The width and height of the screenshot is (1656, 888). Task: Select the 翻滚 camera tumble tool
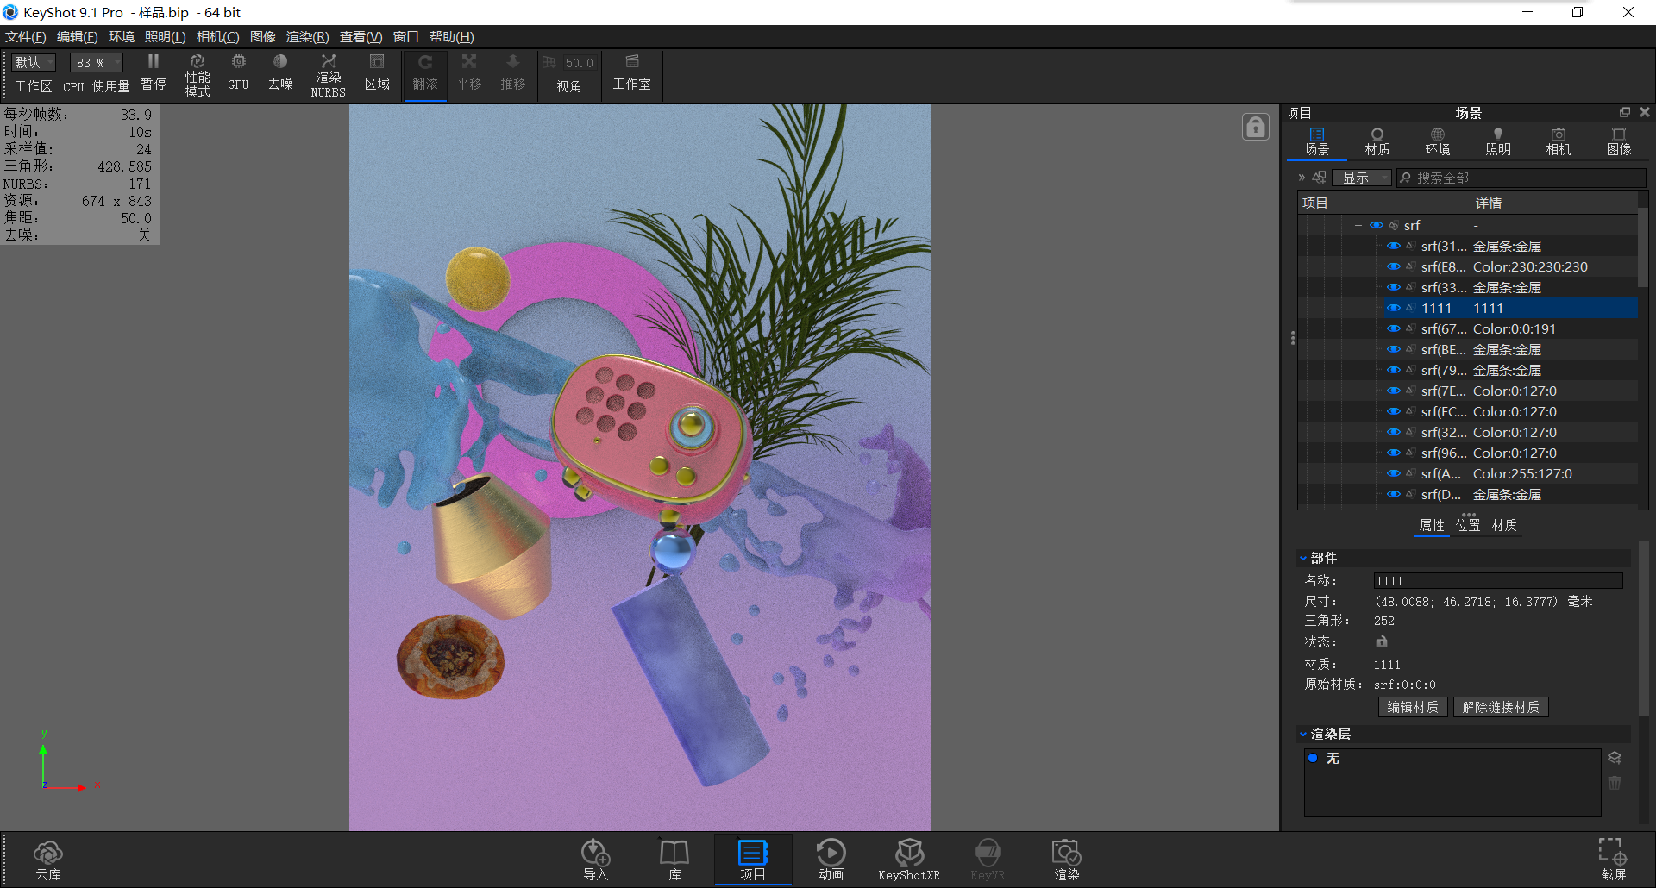click(x=424, y=73)
